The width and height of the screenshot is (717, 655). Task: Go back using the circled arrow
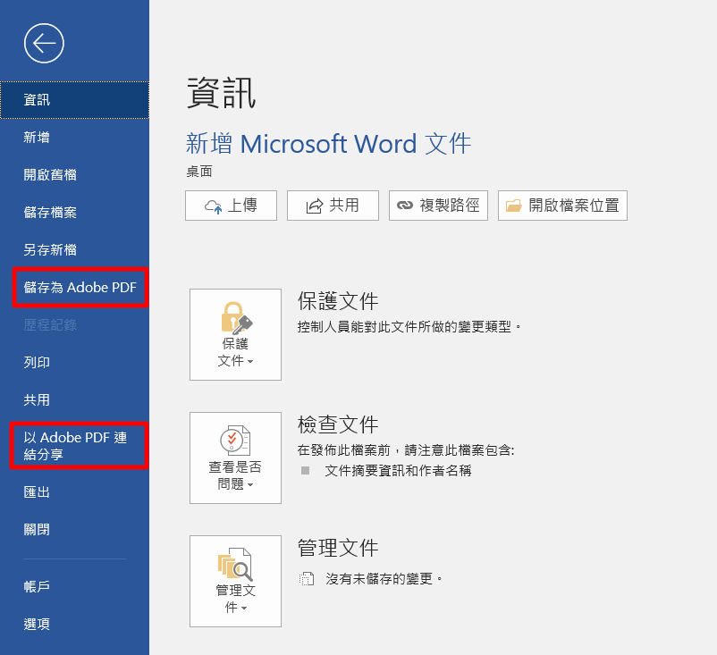44,44
